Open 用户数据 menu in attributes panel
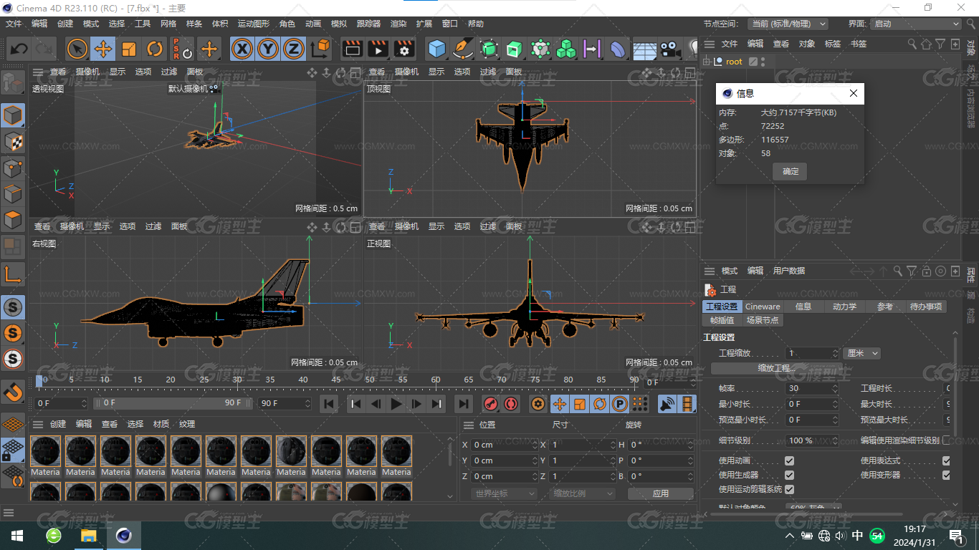The width and height of the screenshot is (979, 550). [788, 271]
